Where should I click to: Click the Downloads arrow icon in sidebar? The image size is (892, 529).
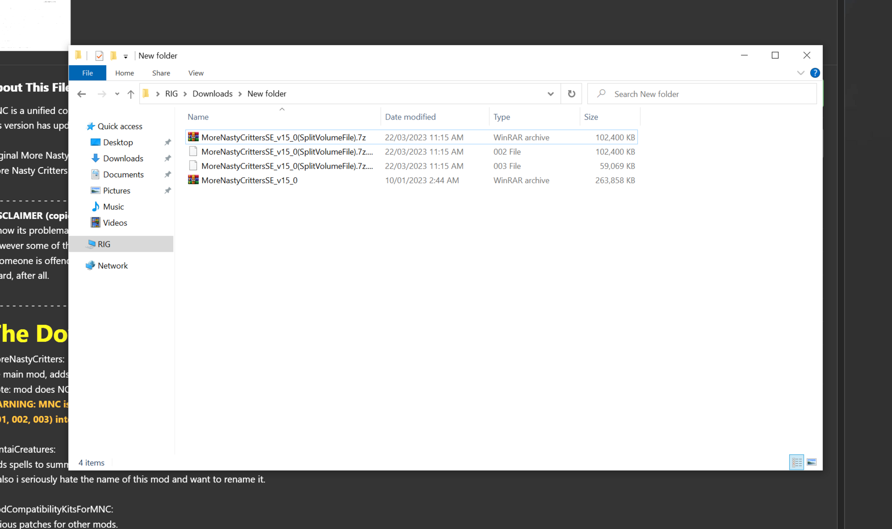[96, 159]
